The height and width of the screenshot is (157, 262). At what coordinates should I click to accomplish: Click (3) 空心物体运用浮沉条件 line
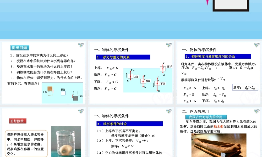129,153
